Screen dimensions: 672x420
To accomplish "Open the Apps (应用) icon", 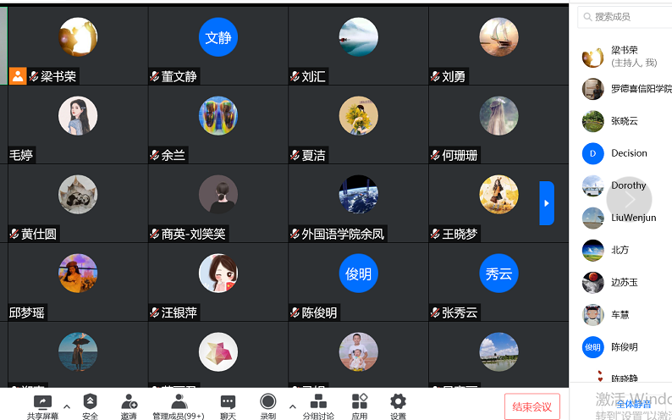I will [x=360, y=406].
